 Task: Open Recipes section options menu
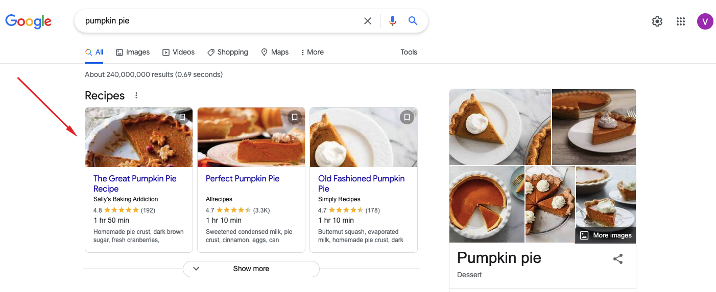pos(136,95)
